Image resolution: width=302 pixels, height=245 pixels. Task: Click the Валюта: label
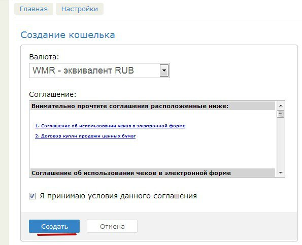[x=44, y=57]
